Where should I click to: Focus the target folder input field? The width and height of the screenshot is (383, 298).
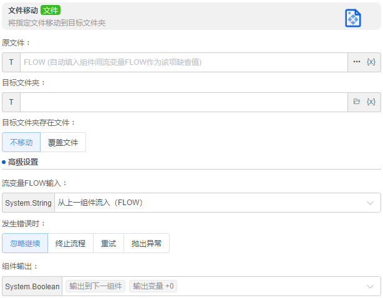click(183, 102)
